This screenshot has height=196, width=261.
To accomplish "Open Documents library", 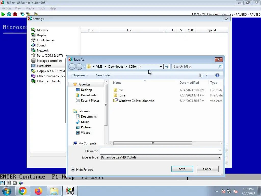I will [89, 117].
